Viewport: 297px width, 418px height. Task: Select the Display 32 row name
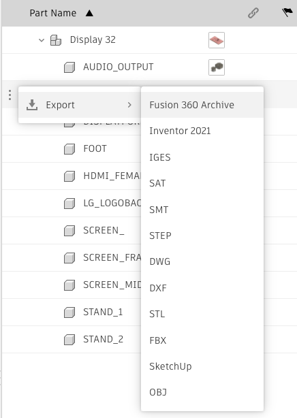(93, 39)
